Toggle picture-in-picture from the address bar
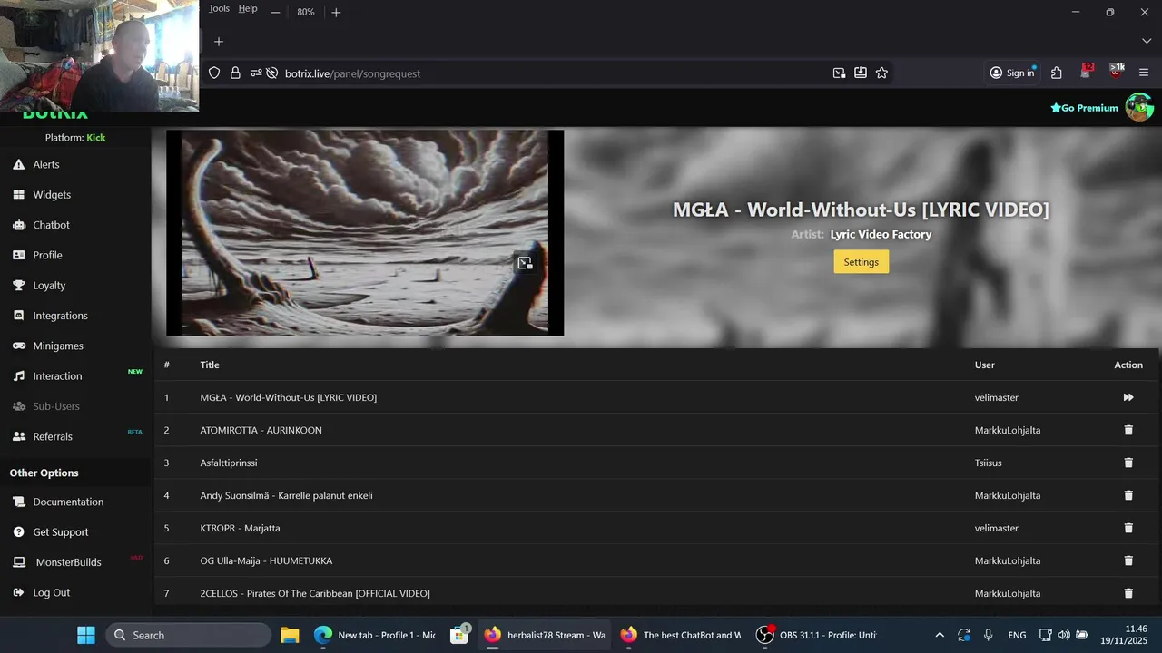Image resolution: width=1162 pixels, height=653 pixels. pyautogui.click(x=839, y=73)
